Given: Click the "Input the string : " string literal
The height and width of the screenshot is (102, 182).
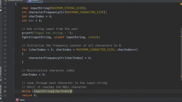Looking at the screenshot, I should pos(51,33).
